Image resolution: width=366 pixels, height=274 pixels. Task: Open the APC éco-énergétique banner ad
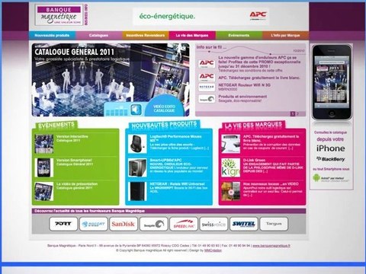coord(201,17)
